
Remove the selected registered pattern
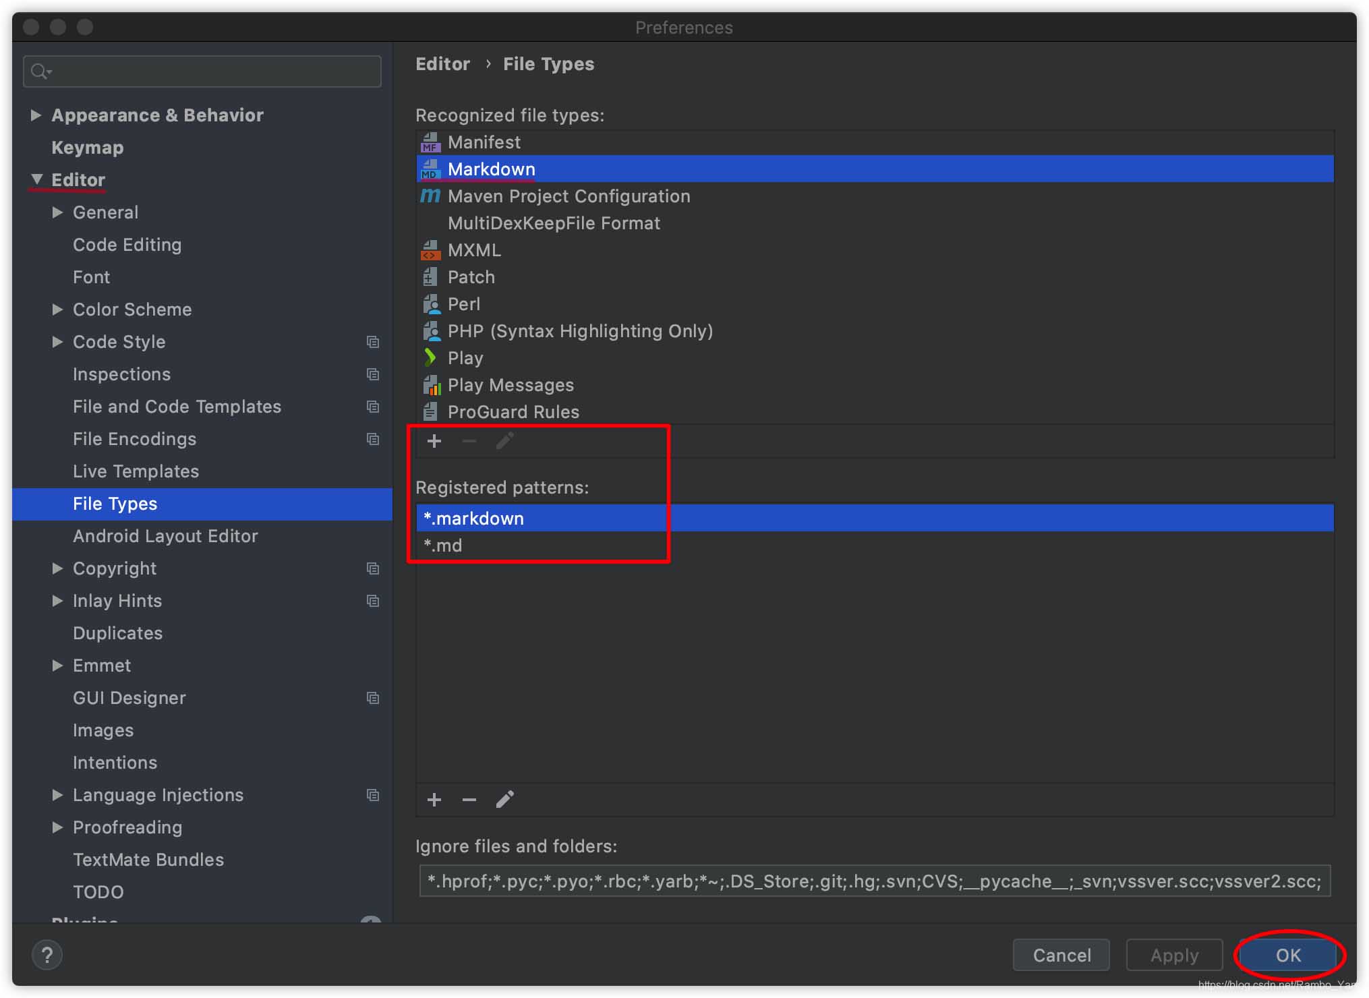[x=469, y=800]
